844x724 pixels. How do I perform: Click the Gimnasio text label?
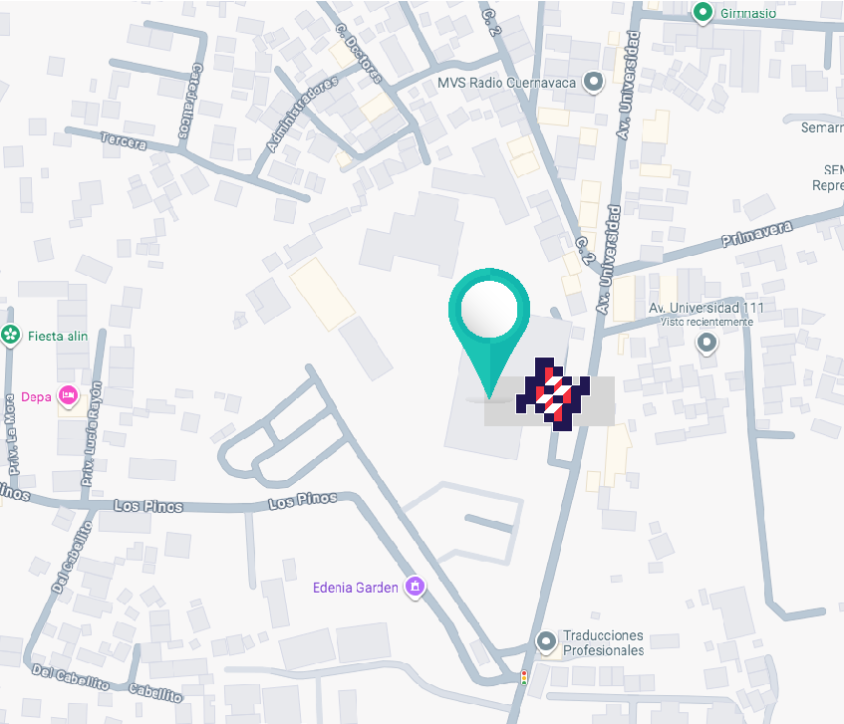[748, 14]
